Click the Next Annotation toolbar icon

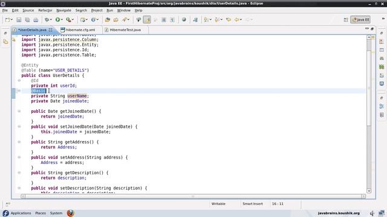[206, 20]
